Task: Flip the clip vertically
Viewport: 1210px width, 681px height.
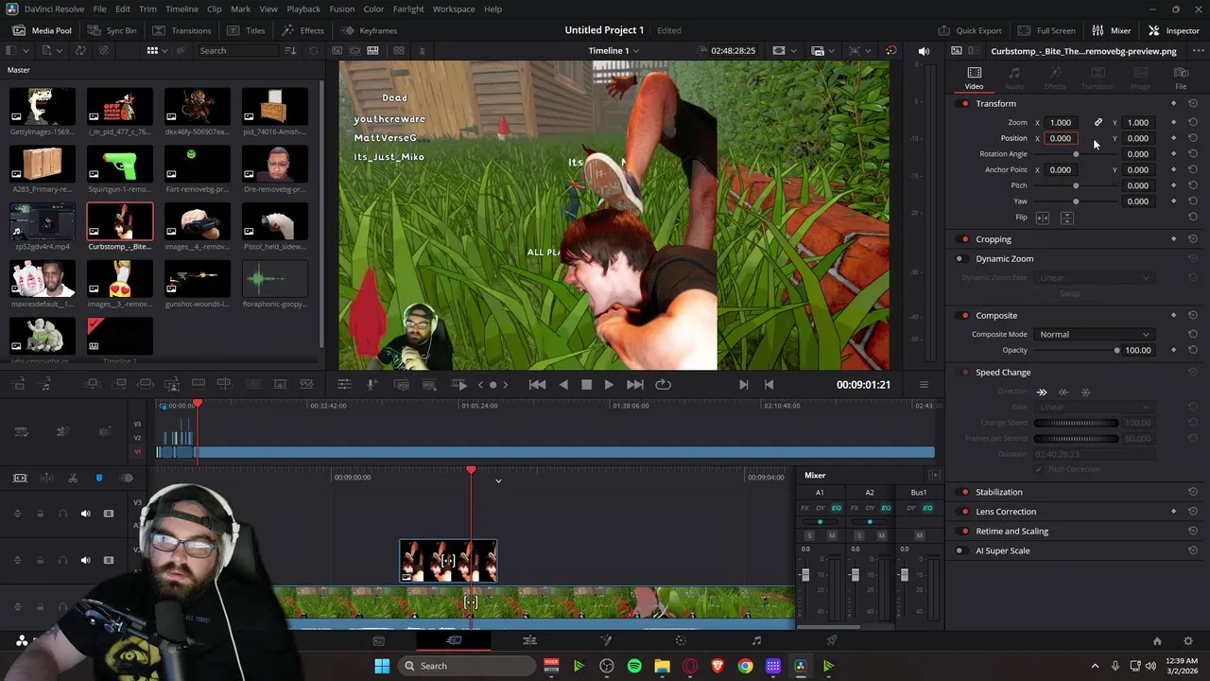Action: coord(1066,218)
